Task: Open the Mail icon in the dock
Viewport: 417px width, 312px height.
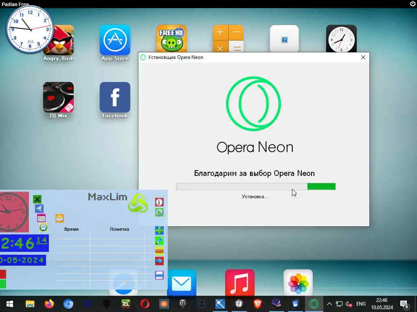Action: pyautogui.click(x=182, y=283)
